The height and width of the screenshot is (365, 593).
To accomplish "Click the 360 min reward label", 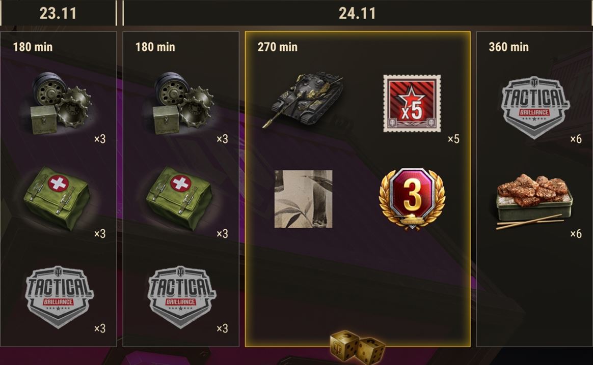I will pyautogui.click(x=508, y=47).
